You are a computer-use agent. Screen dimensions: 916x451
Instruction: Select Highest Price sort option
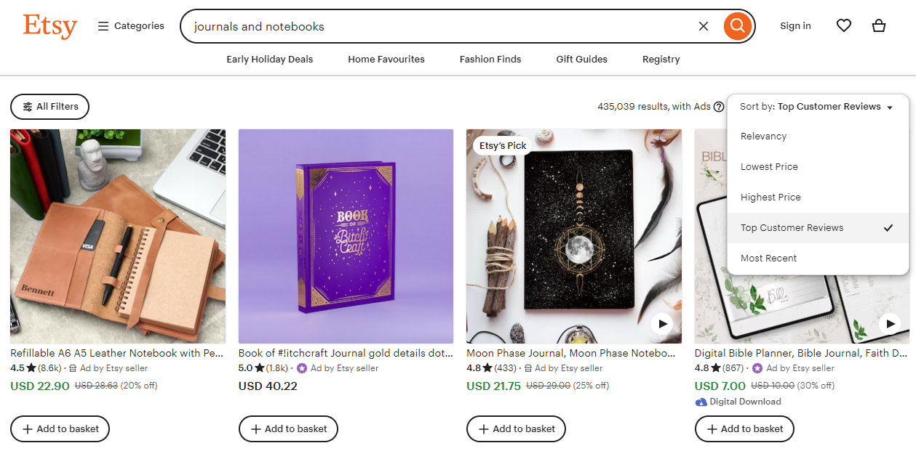tap(770, 198)
